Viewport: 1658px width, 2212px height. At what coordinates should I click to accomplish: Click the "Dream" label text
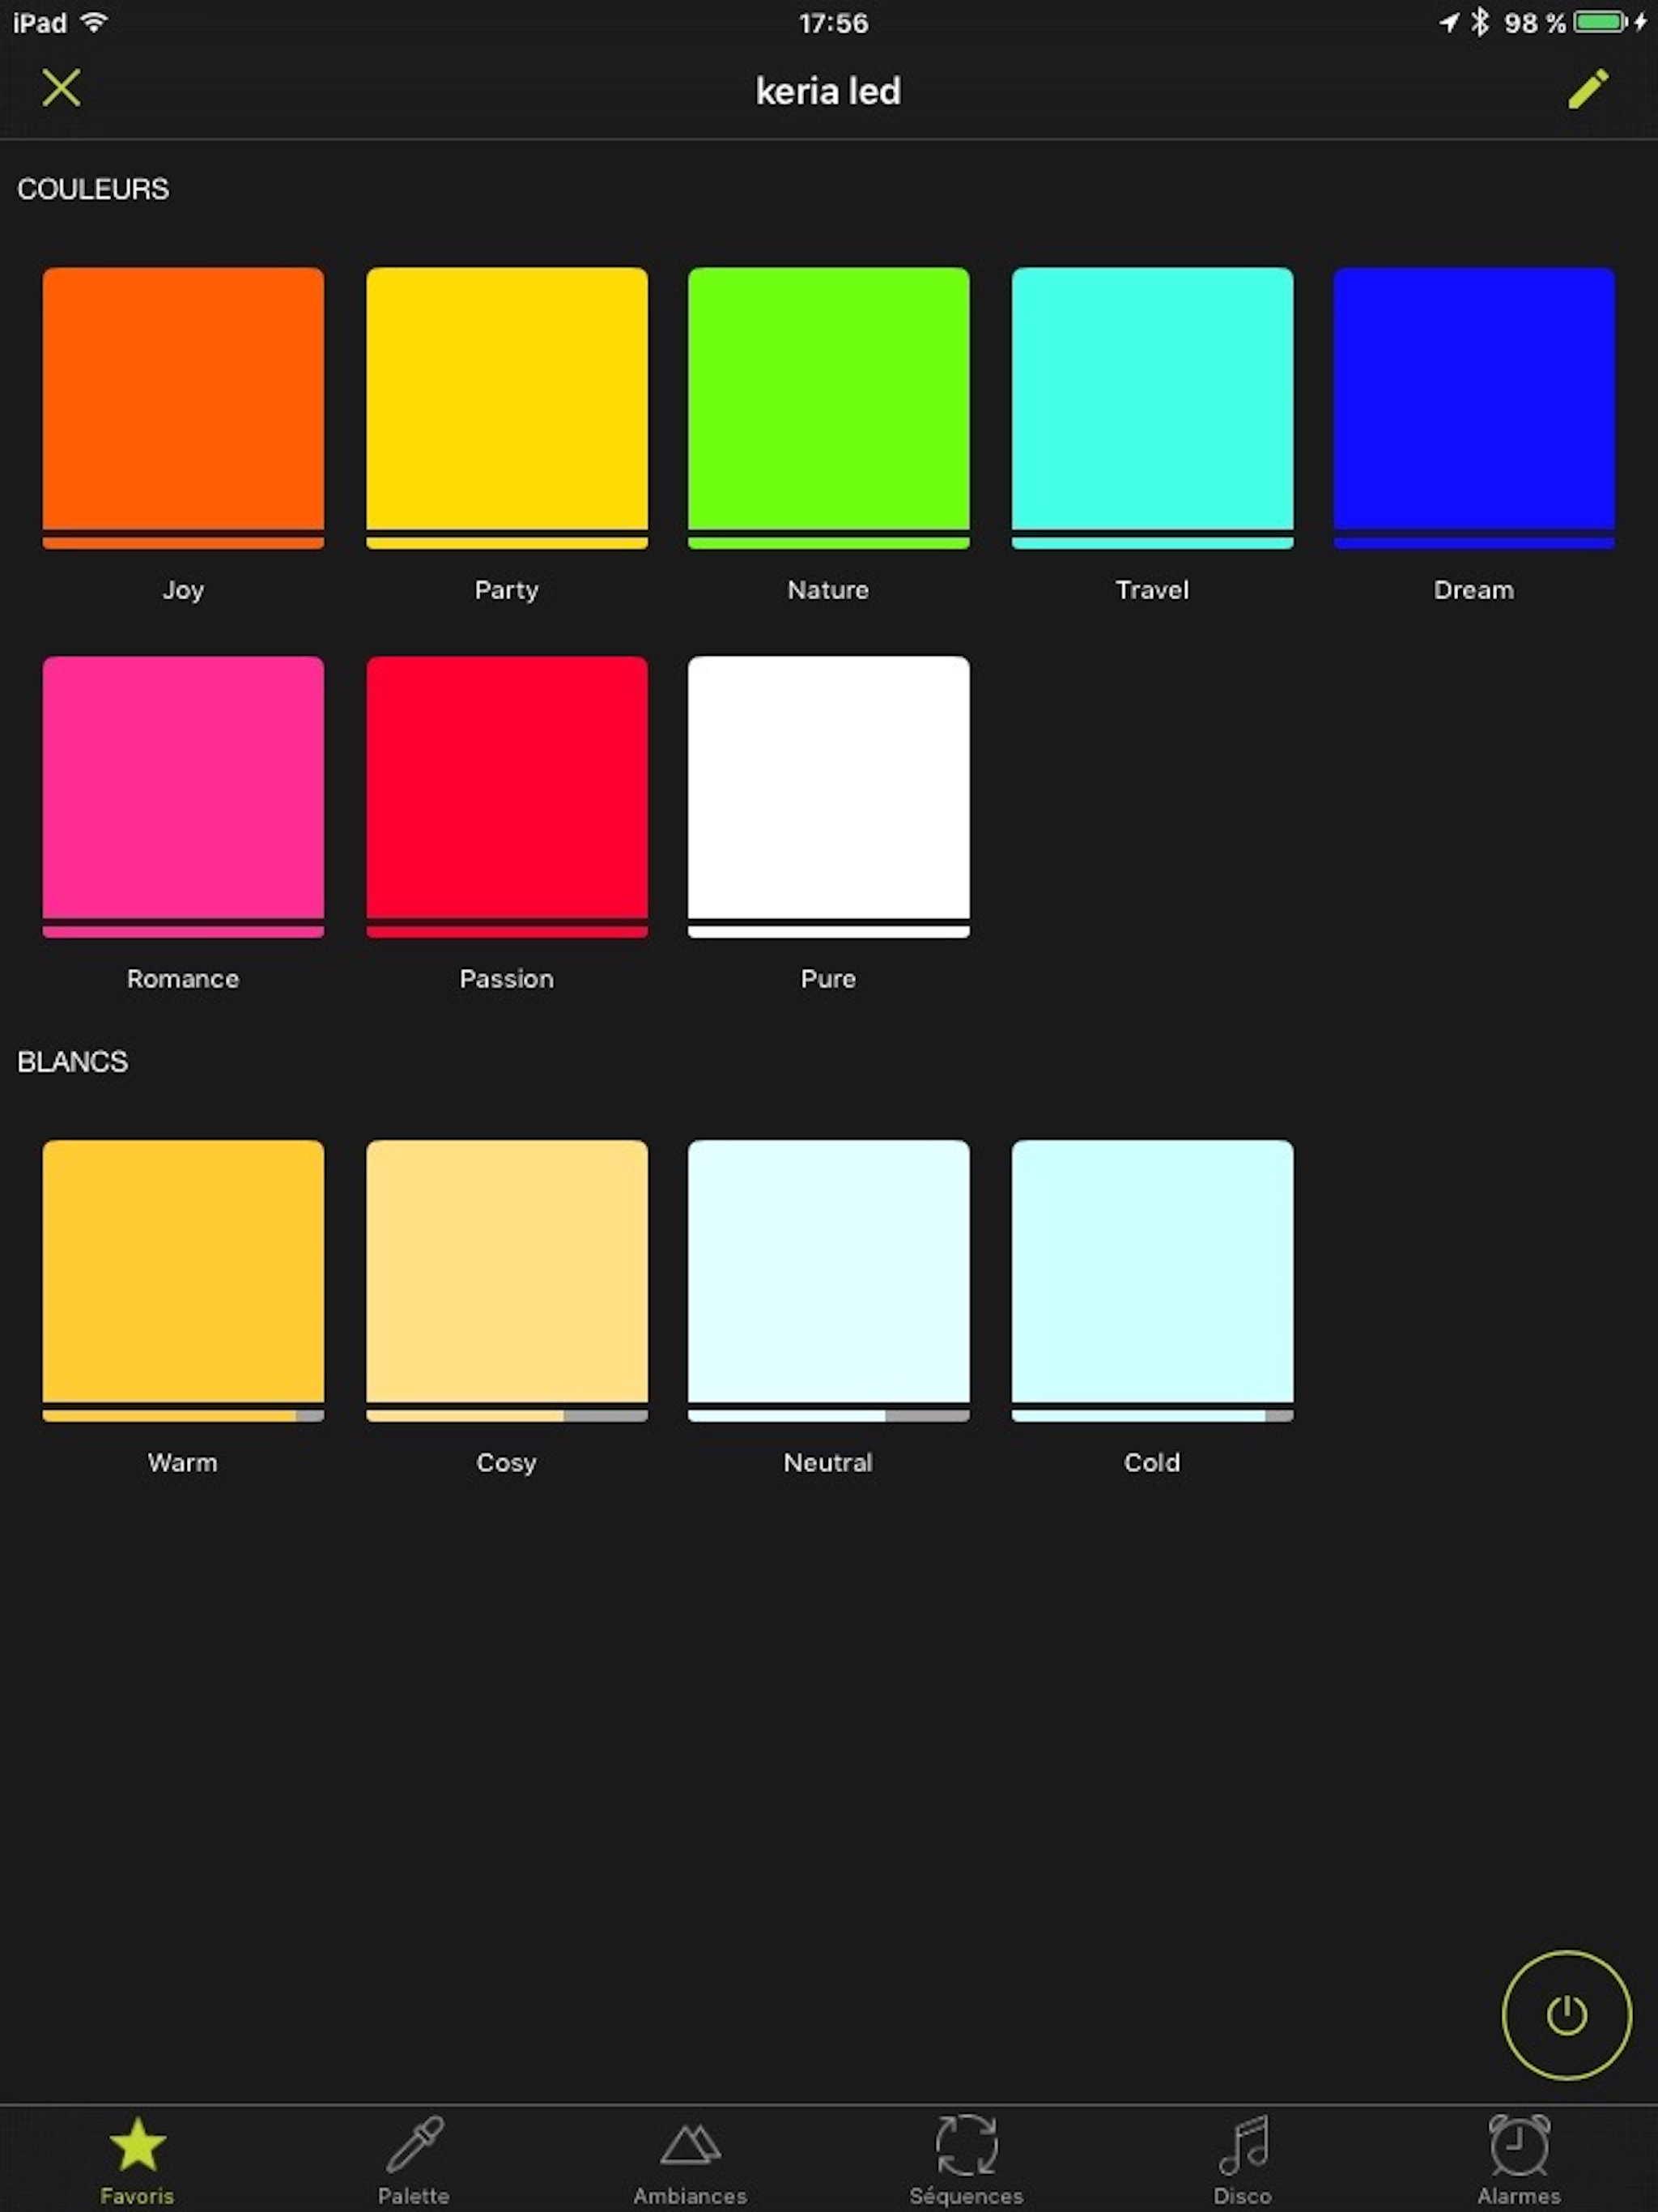click(x=1474, y=590)
